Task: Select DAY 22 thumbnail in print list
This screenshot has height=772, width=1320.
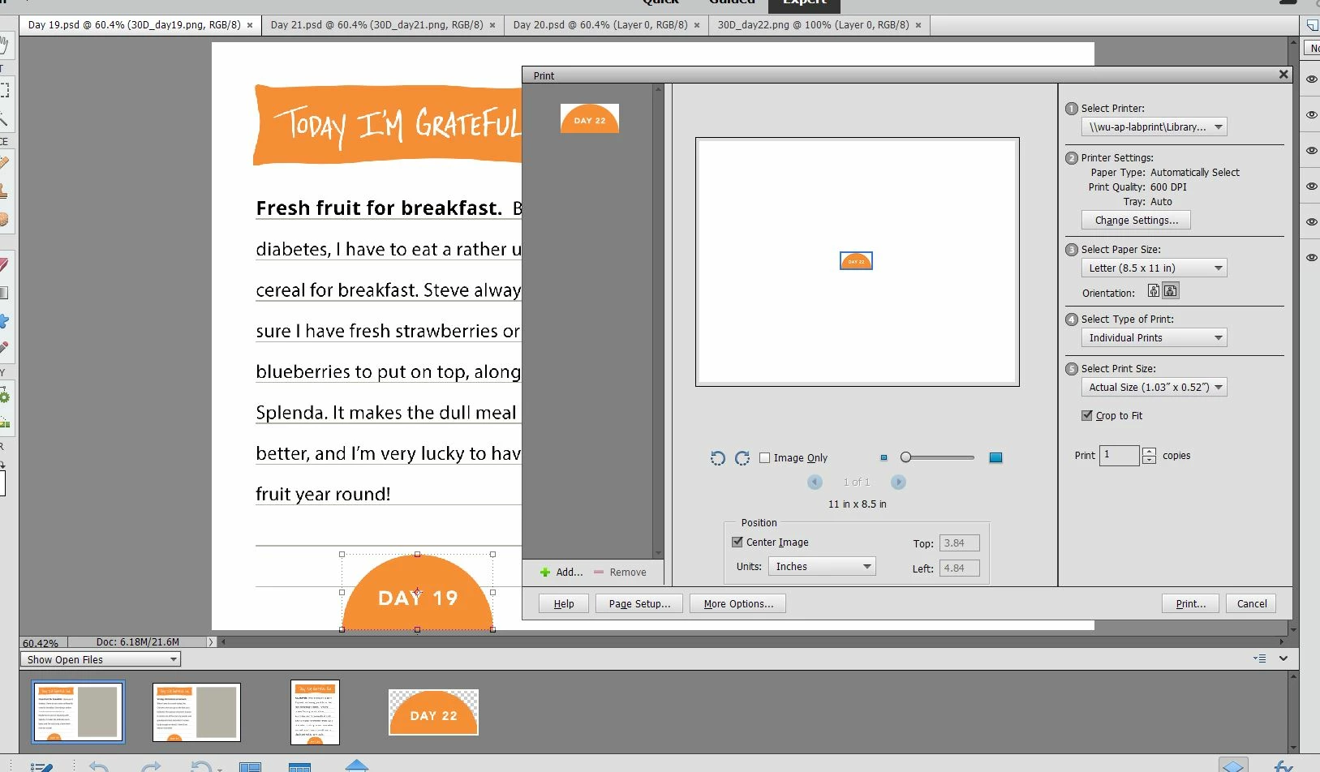Action: pyautogui.click(x=590, y=118)
